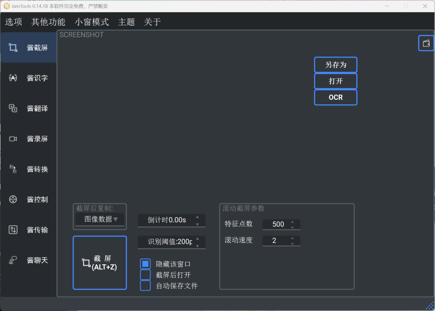
Task: Switch to the 酱传输 tab label
Action: [x=37, y=230]
